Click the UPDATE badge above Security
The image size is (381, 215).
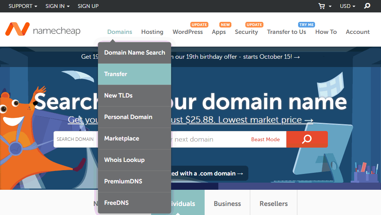tap(254, 24)
